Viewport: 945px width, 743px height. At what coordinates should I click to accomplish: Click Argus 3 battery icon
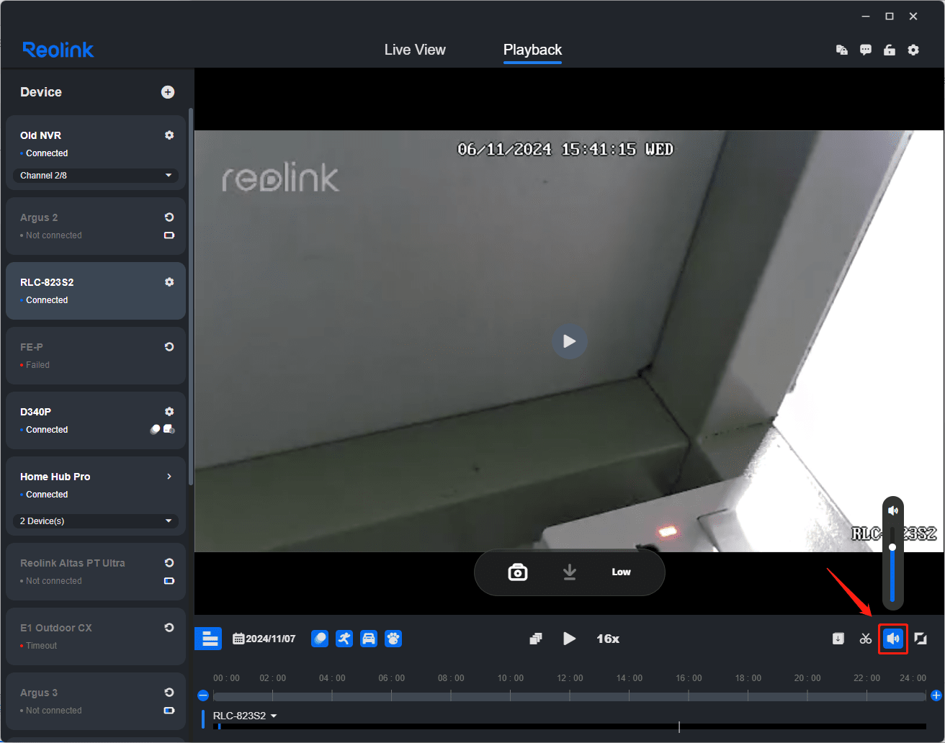click(x=169, y=711)
